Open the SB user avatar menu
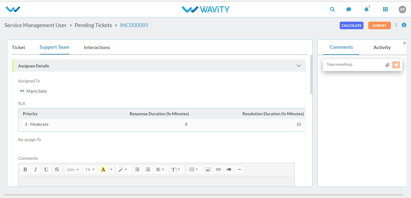The width and height of the screenshot is (411, 198). pos(402,9)
